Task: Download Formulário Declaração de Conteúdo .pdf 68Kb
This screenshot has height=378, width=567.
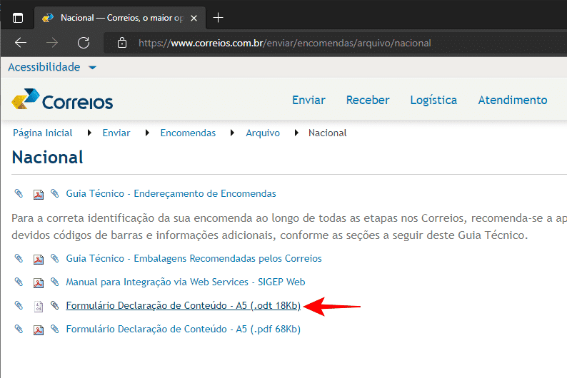Action: coord(184,329)
